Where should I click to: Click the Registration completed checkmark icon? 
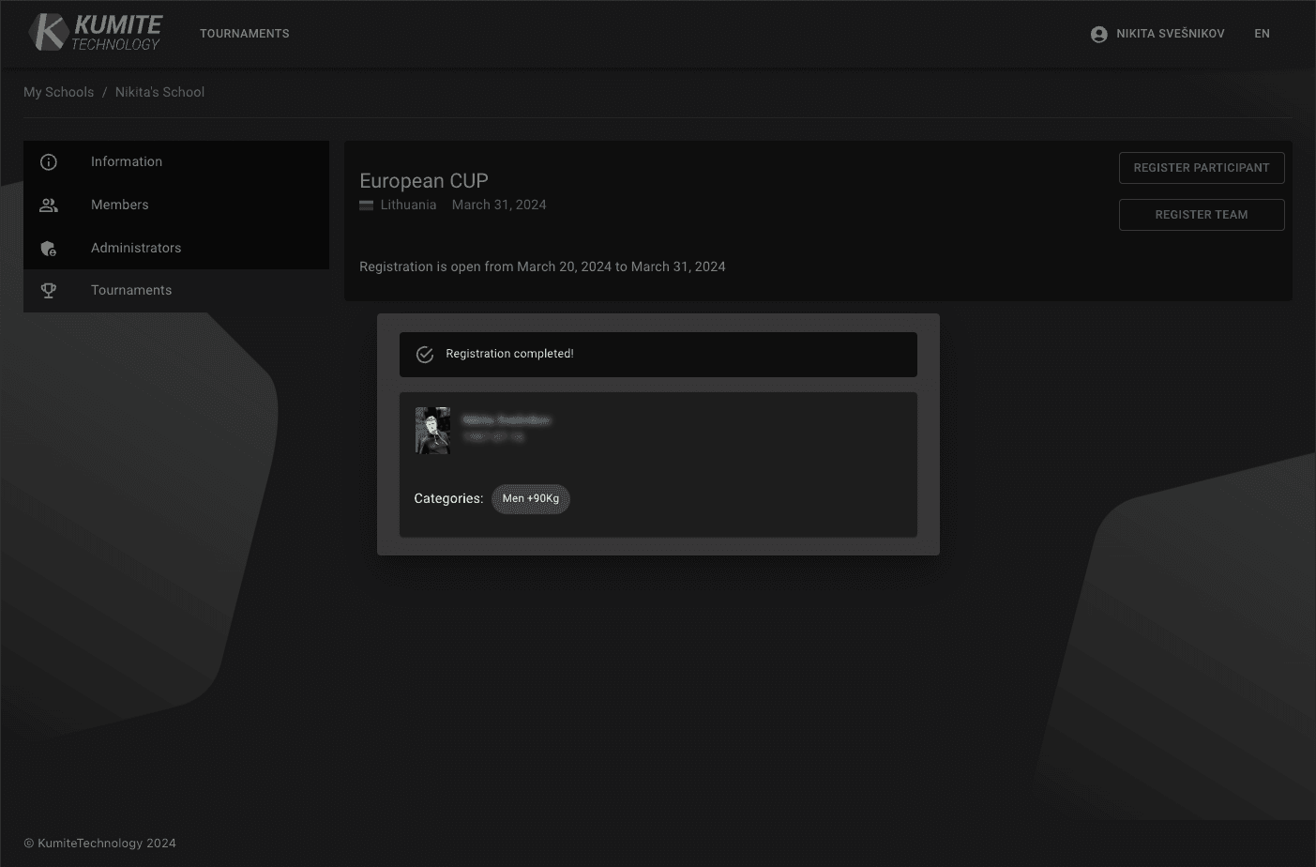[x=425, y=355]
